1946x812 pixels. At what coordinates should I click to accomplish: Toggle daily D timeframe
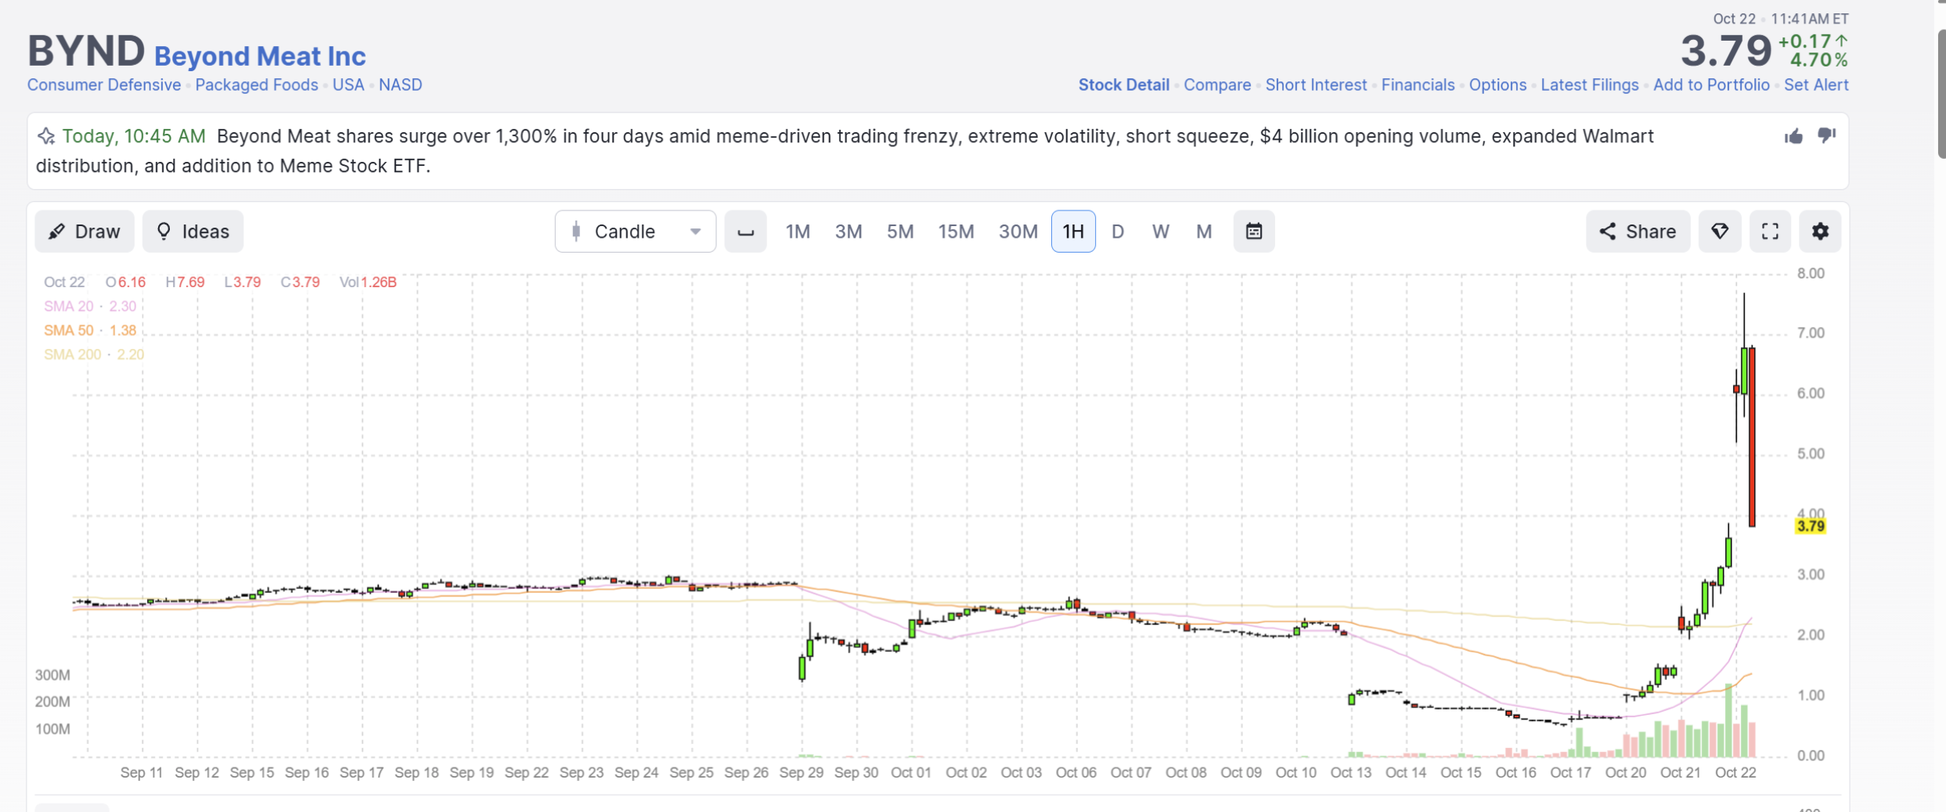[x=1118, y=232]
